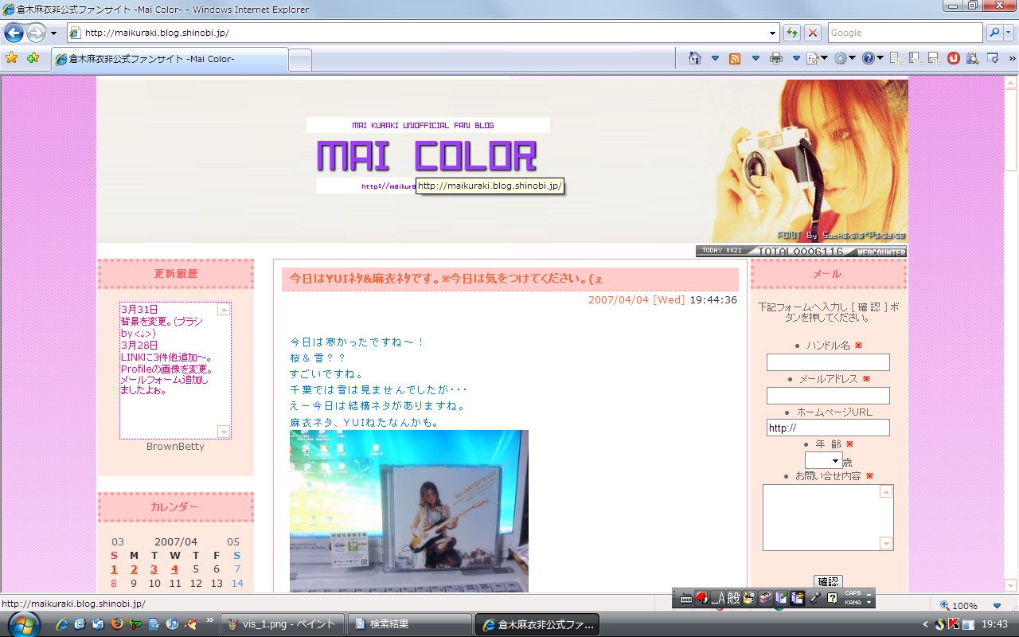Toggle the IME CAPS lock indicator
The image size is (1019, 637).
pos(853,593)
